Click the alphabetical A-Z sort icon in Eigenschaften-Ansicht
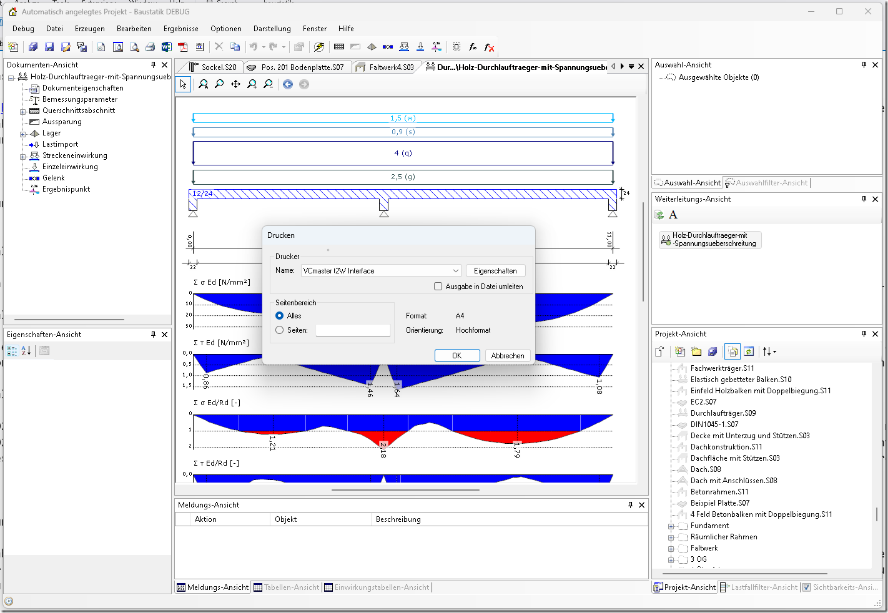 pyautogui.click(x=26, y=351)
